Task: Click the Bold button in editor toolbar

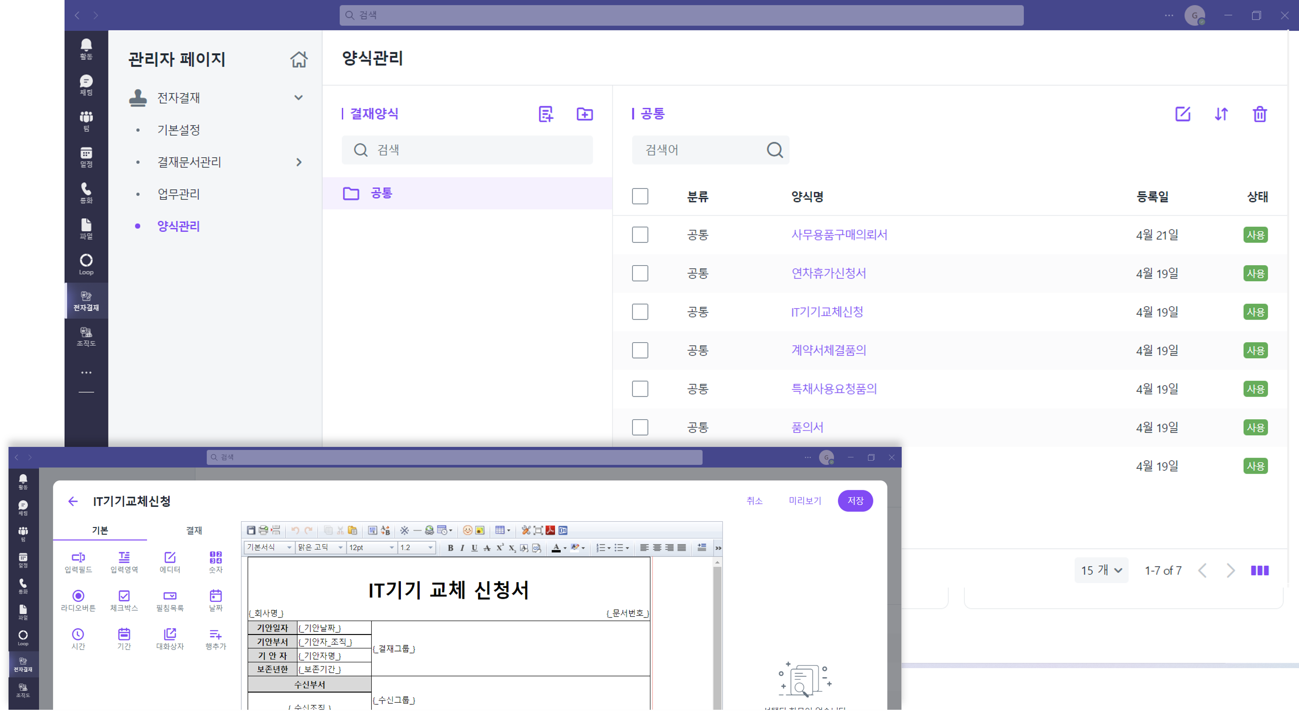Action: (450, 548)
